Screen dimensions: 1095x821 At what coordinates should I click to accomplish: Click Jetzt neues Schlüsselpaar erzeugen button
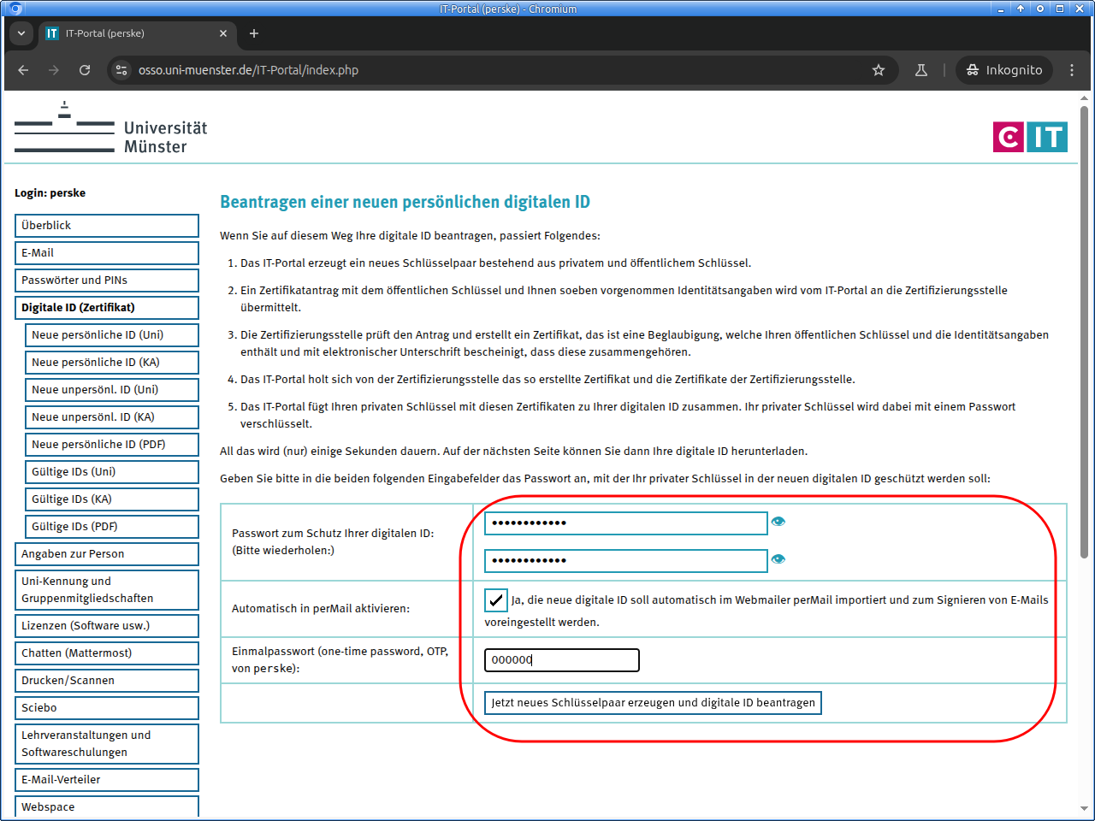[653, 703]
